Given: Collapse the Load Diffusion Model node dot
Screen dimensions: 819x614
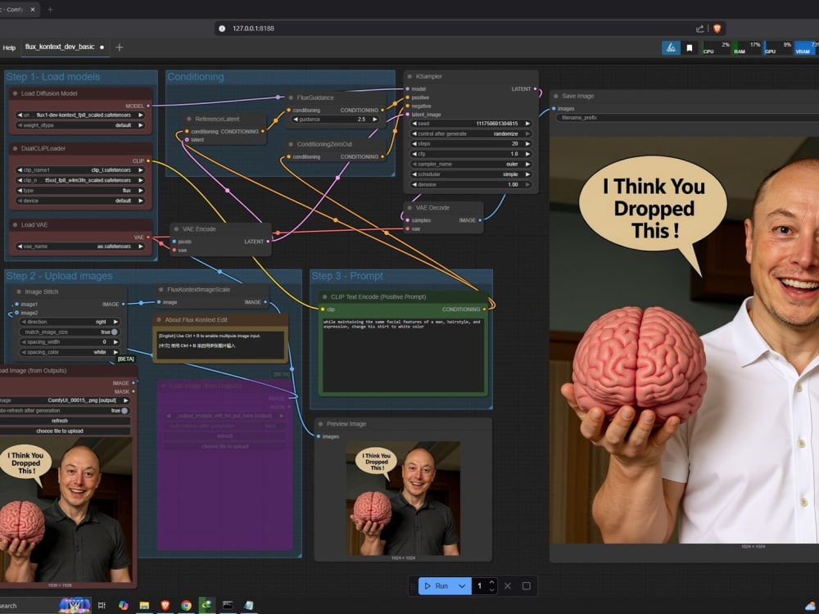Looking at the screenshot, I should 15,93.
